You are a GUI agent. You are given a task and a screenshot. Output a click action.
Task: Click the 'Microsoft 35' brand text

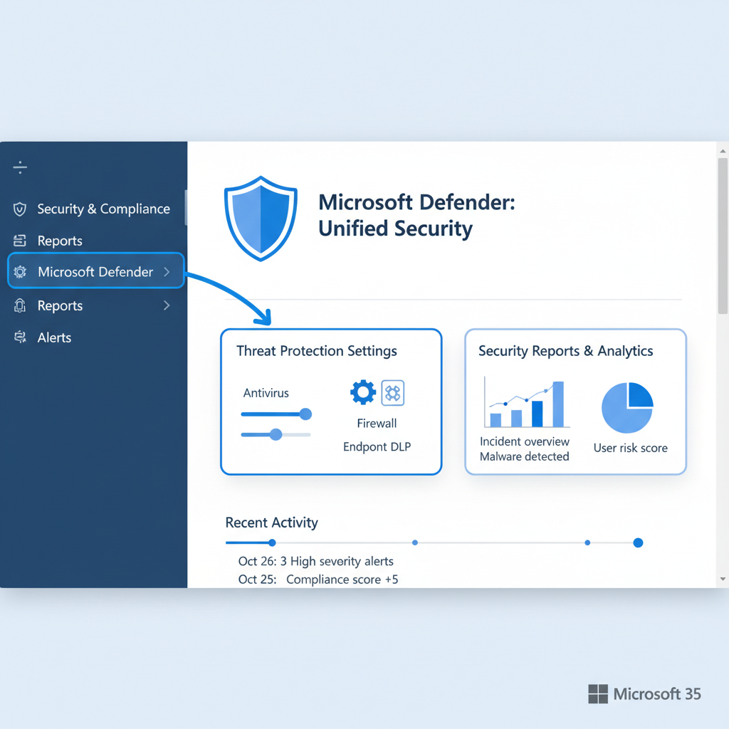[x=657, y=694]
